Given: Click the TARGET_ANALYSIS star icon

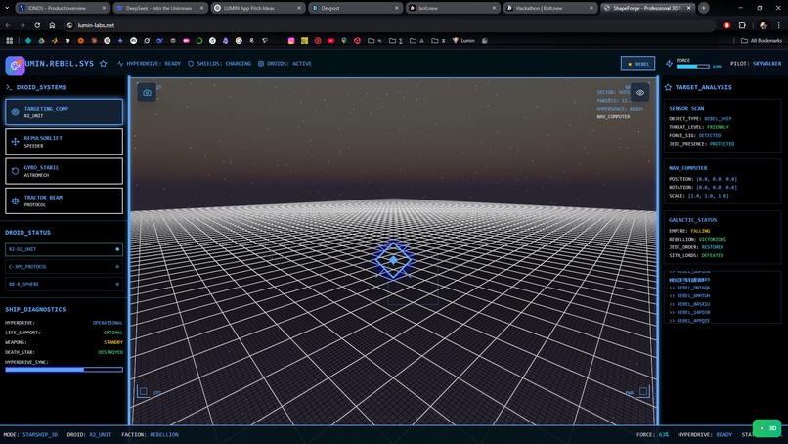Looking at the screenshot, I should [668, 87].
